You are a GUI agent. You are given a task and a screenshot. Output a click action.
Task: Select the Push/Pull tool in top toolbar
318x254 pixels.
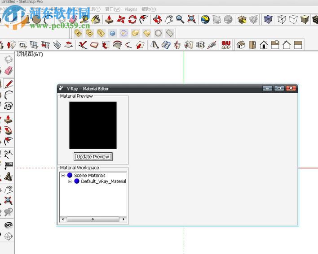(x=109, y=19)
